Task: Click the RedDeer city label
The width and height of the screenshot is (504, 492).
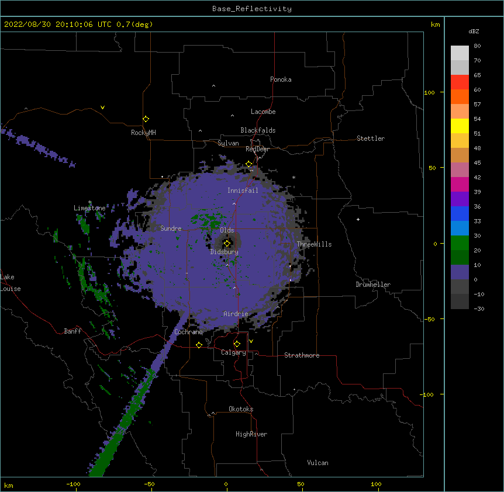Action: click(257, 149)
